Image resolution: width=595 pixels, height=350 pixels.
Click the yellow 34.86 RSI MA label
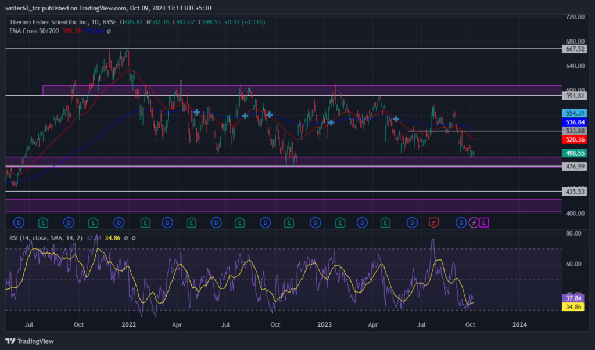(x=573, y=307)
